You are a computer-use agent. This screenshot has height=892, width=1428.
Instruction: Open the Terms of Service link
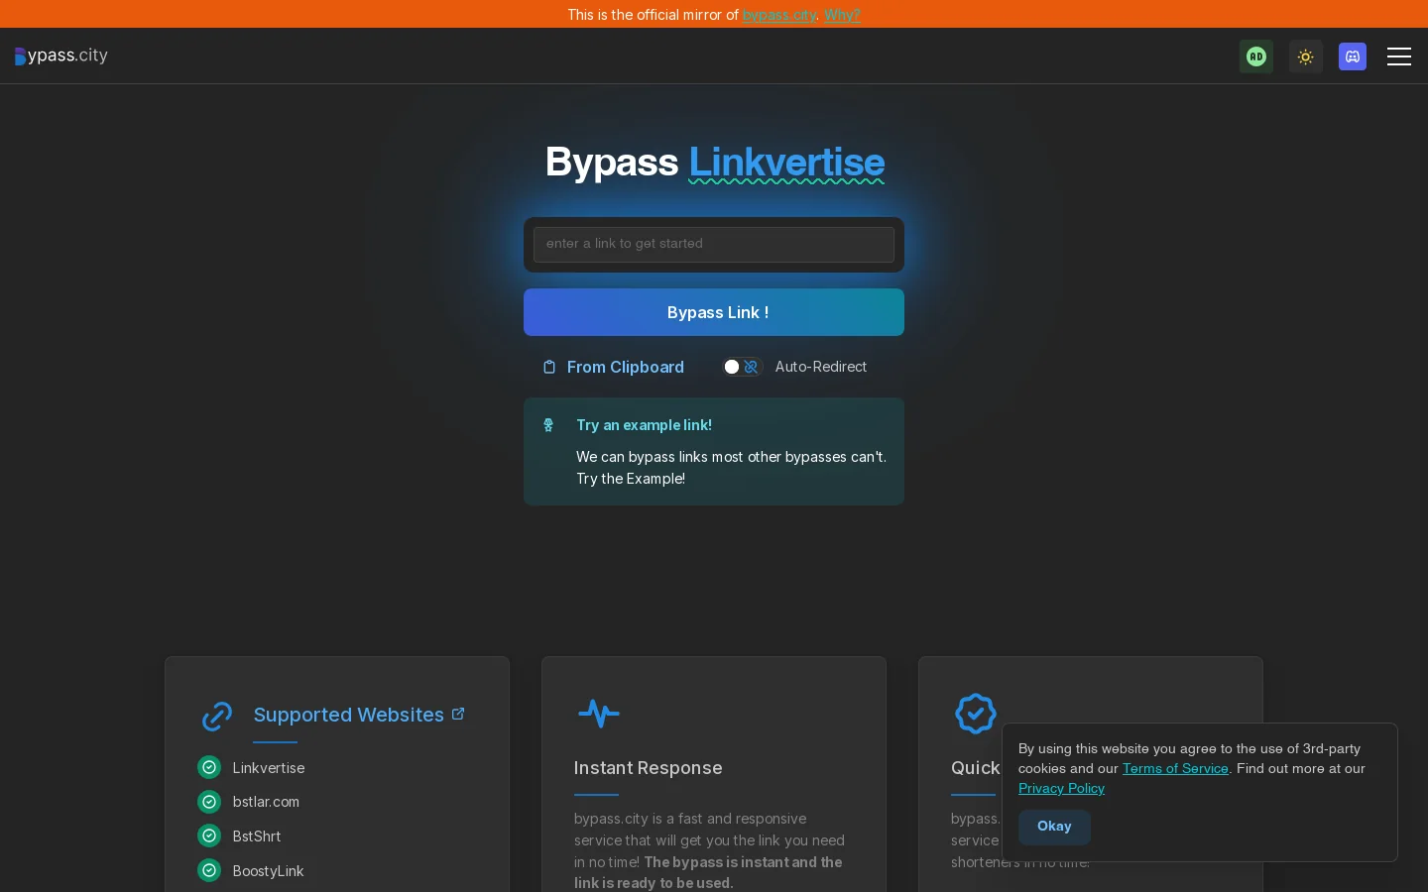pyautogui.click(x=1175, y=768)
